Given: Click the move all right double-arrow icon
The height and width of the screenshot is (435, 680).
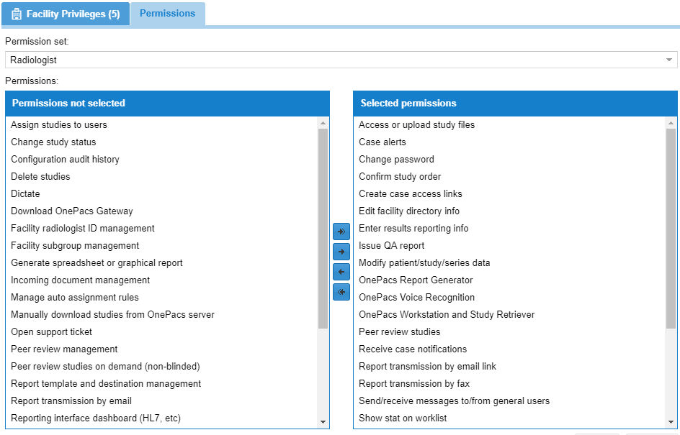Looking at the screenshot, I should point(341,232).
